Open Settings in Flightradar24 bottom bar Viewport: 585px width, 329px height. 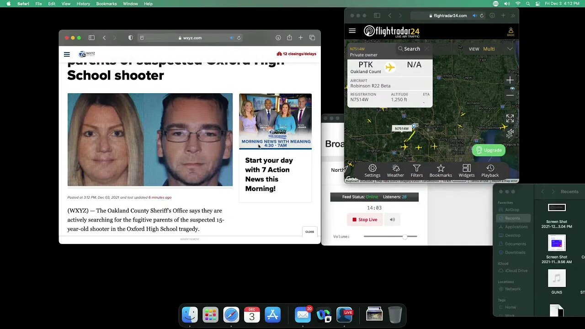coord(372,171)
